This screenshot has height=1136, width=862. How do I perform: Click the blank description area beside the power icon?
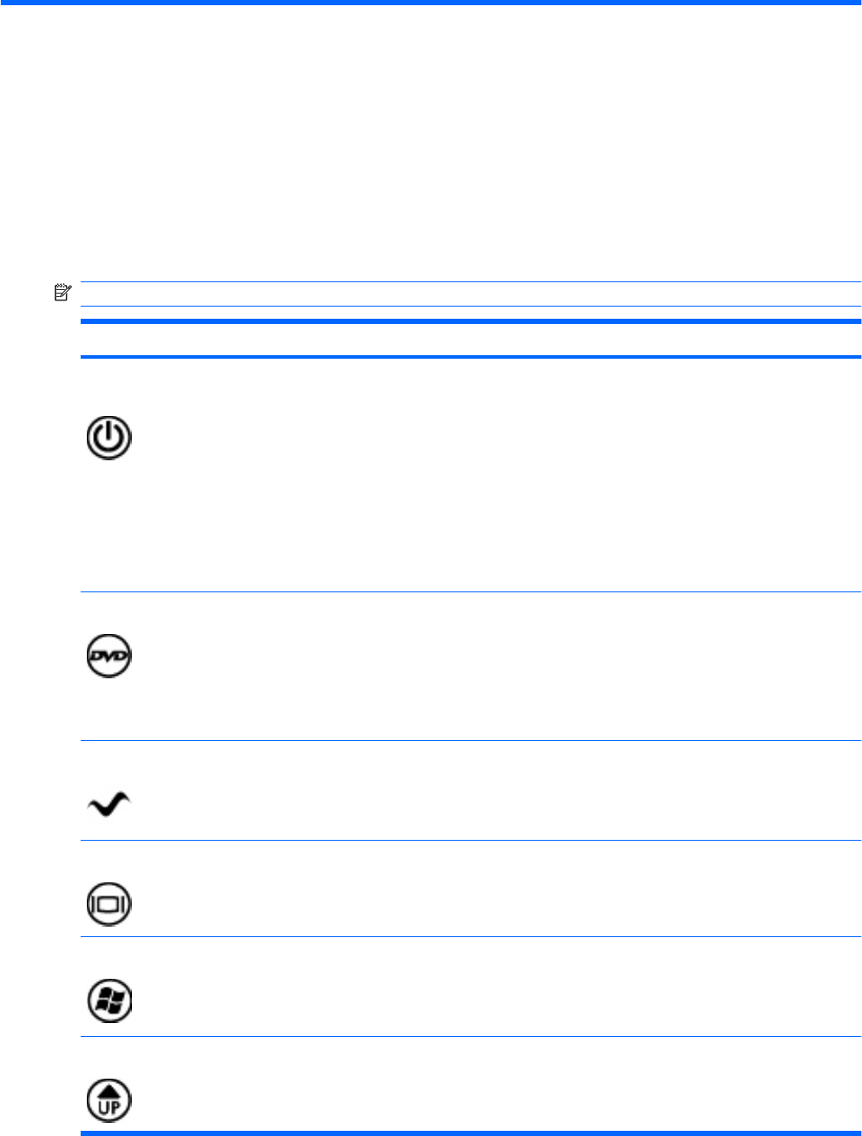(x=495, y=474)
